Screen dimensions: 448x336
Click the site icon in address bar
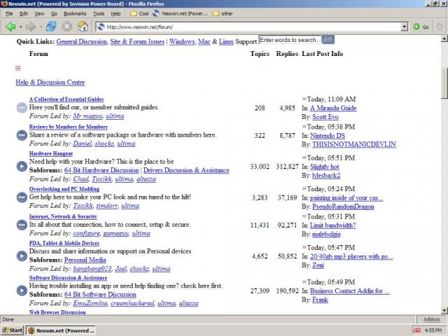(x=101, y=27)
